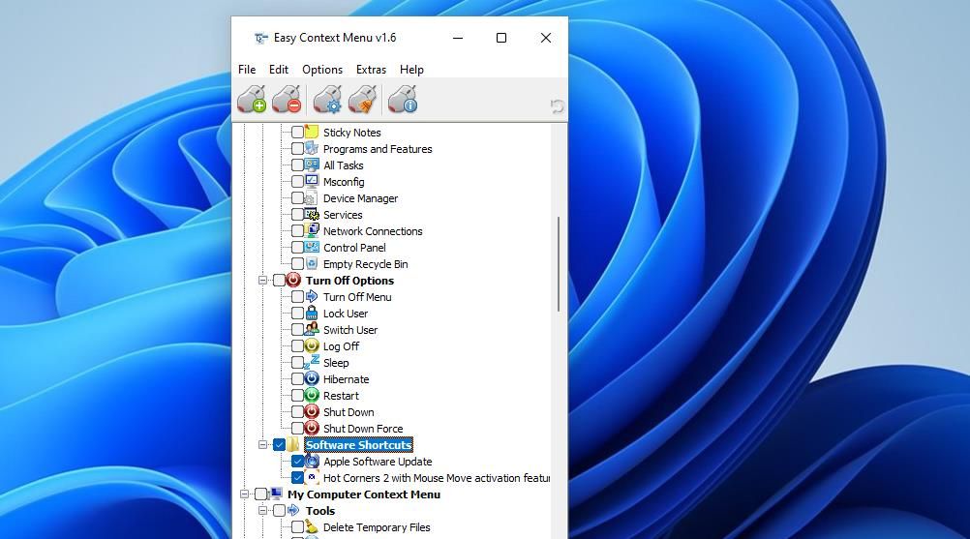Uncheck the Apple Software Update checkbox
970x539 pixels.
click(x=297, y=462)
